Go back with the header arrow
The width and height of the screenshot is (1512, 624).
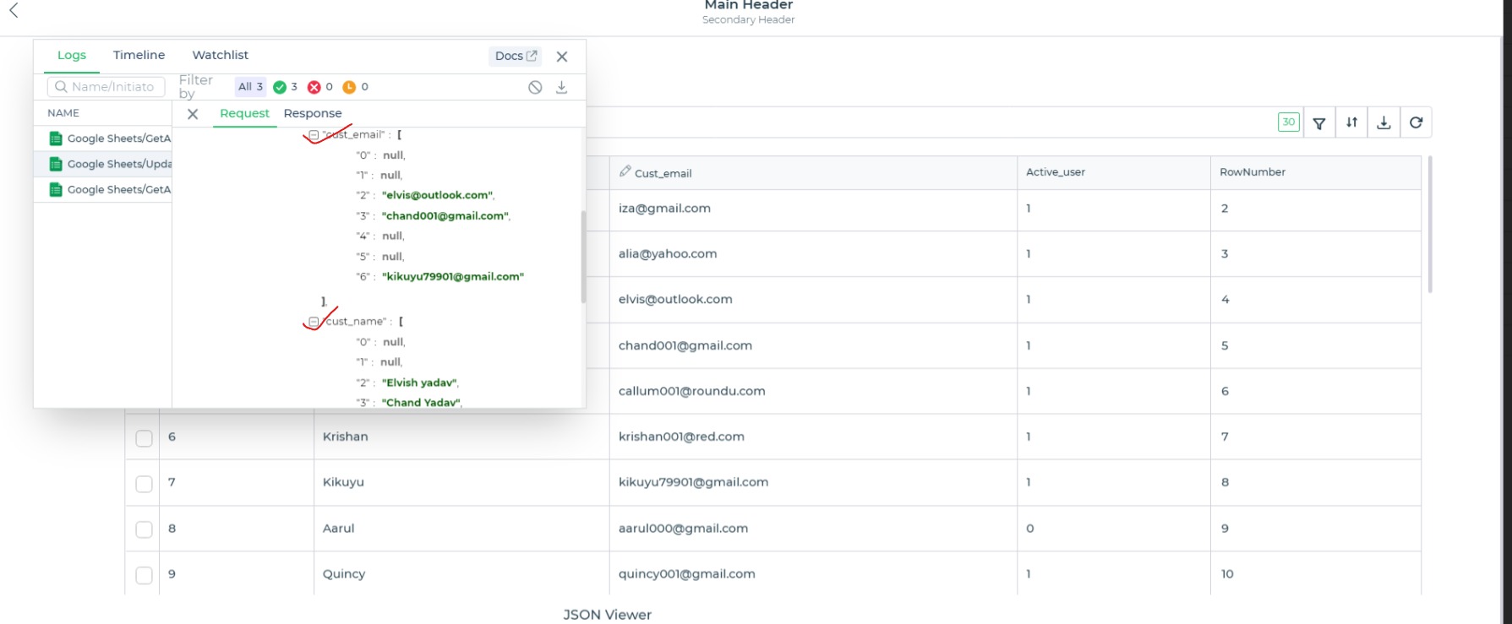(x=14, y=10)
